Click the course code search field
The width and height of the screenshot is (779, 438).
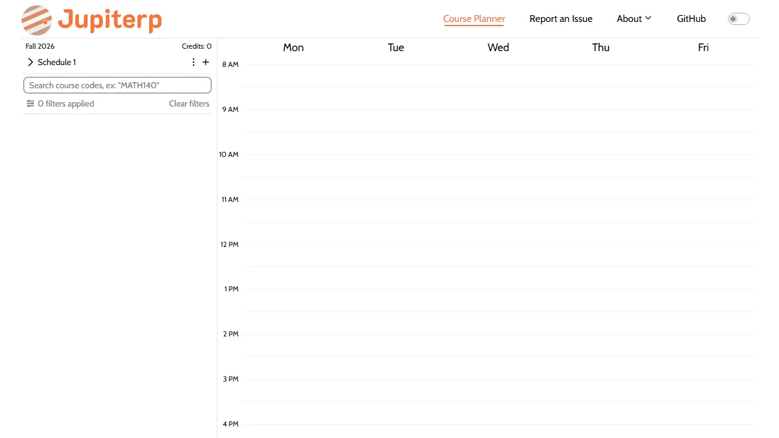(117, 85)
